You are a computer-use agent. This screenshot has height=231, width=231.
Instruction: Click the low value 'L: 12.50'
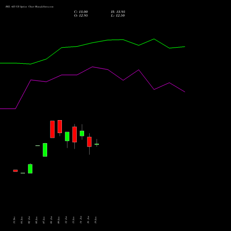click(118, 16)
